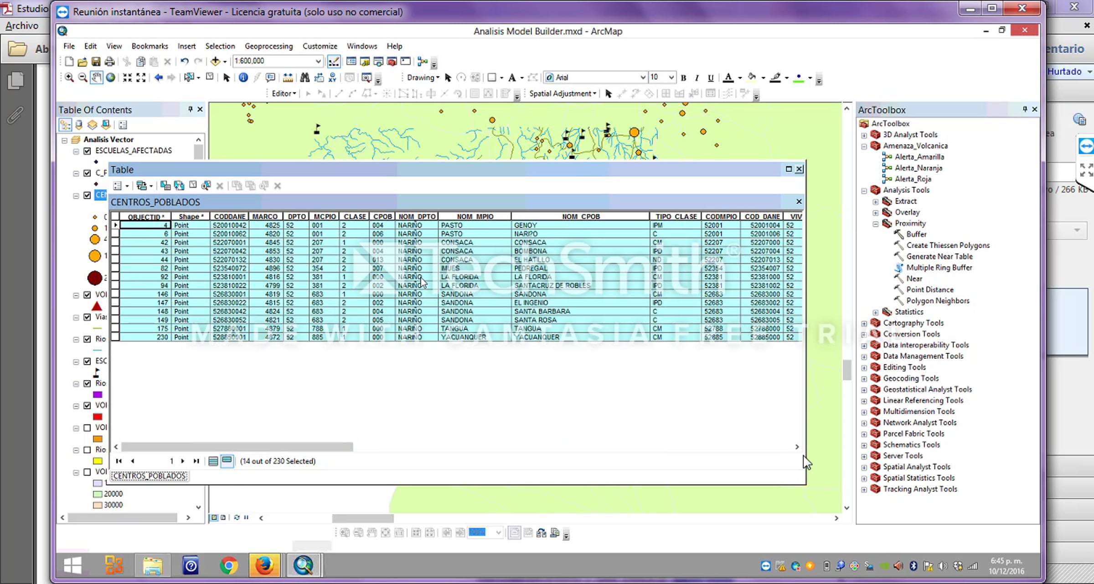Open the Bookmarks menu
This screenshot has height=584, width=1094.
click(x=150, y=46)
